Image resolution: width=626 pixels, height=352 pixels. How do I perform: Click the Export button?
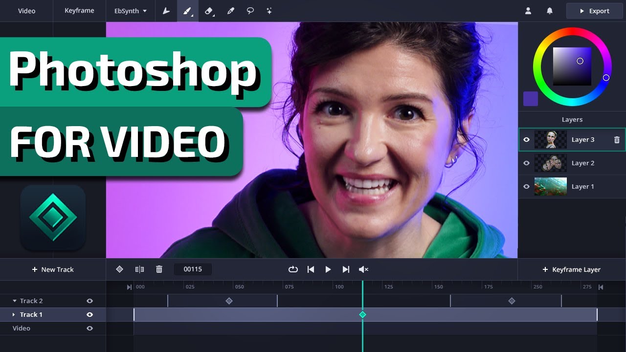pos(594,10)
